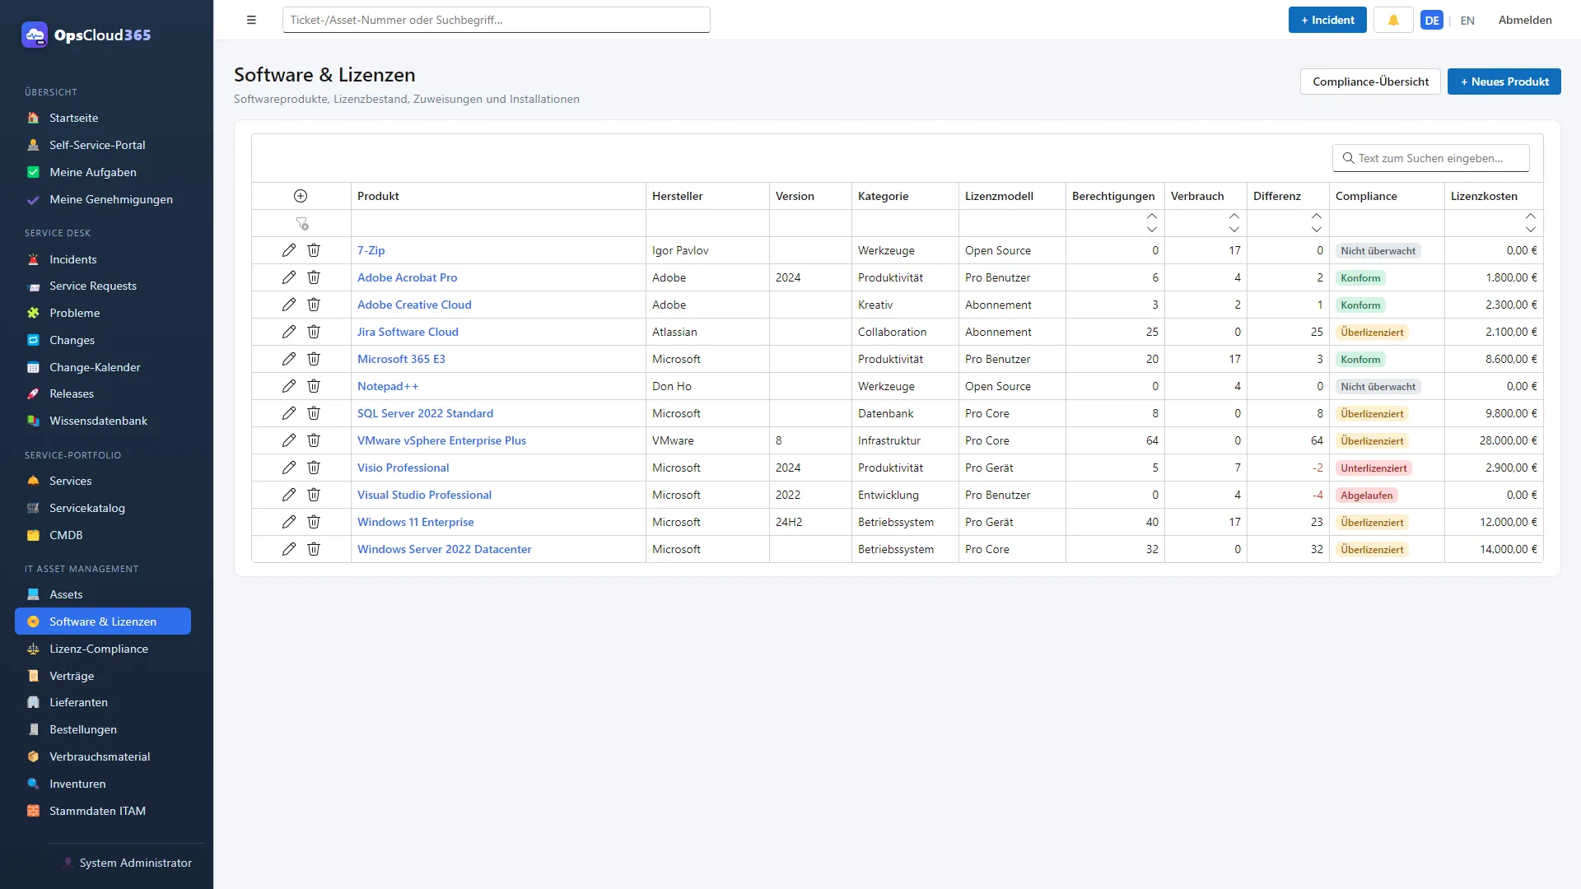This screenshot has width=1581, height=889.
Task: Delete 7-Zip row with the trash icon
Action: click(x=314, y=250)
